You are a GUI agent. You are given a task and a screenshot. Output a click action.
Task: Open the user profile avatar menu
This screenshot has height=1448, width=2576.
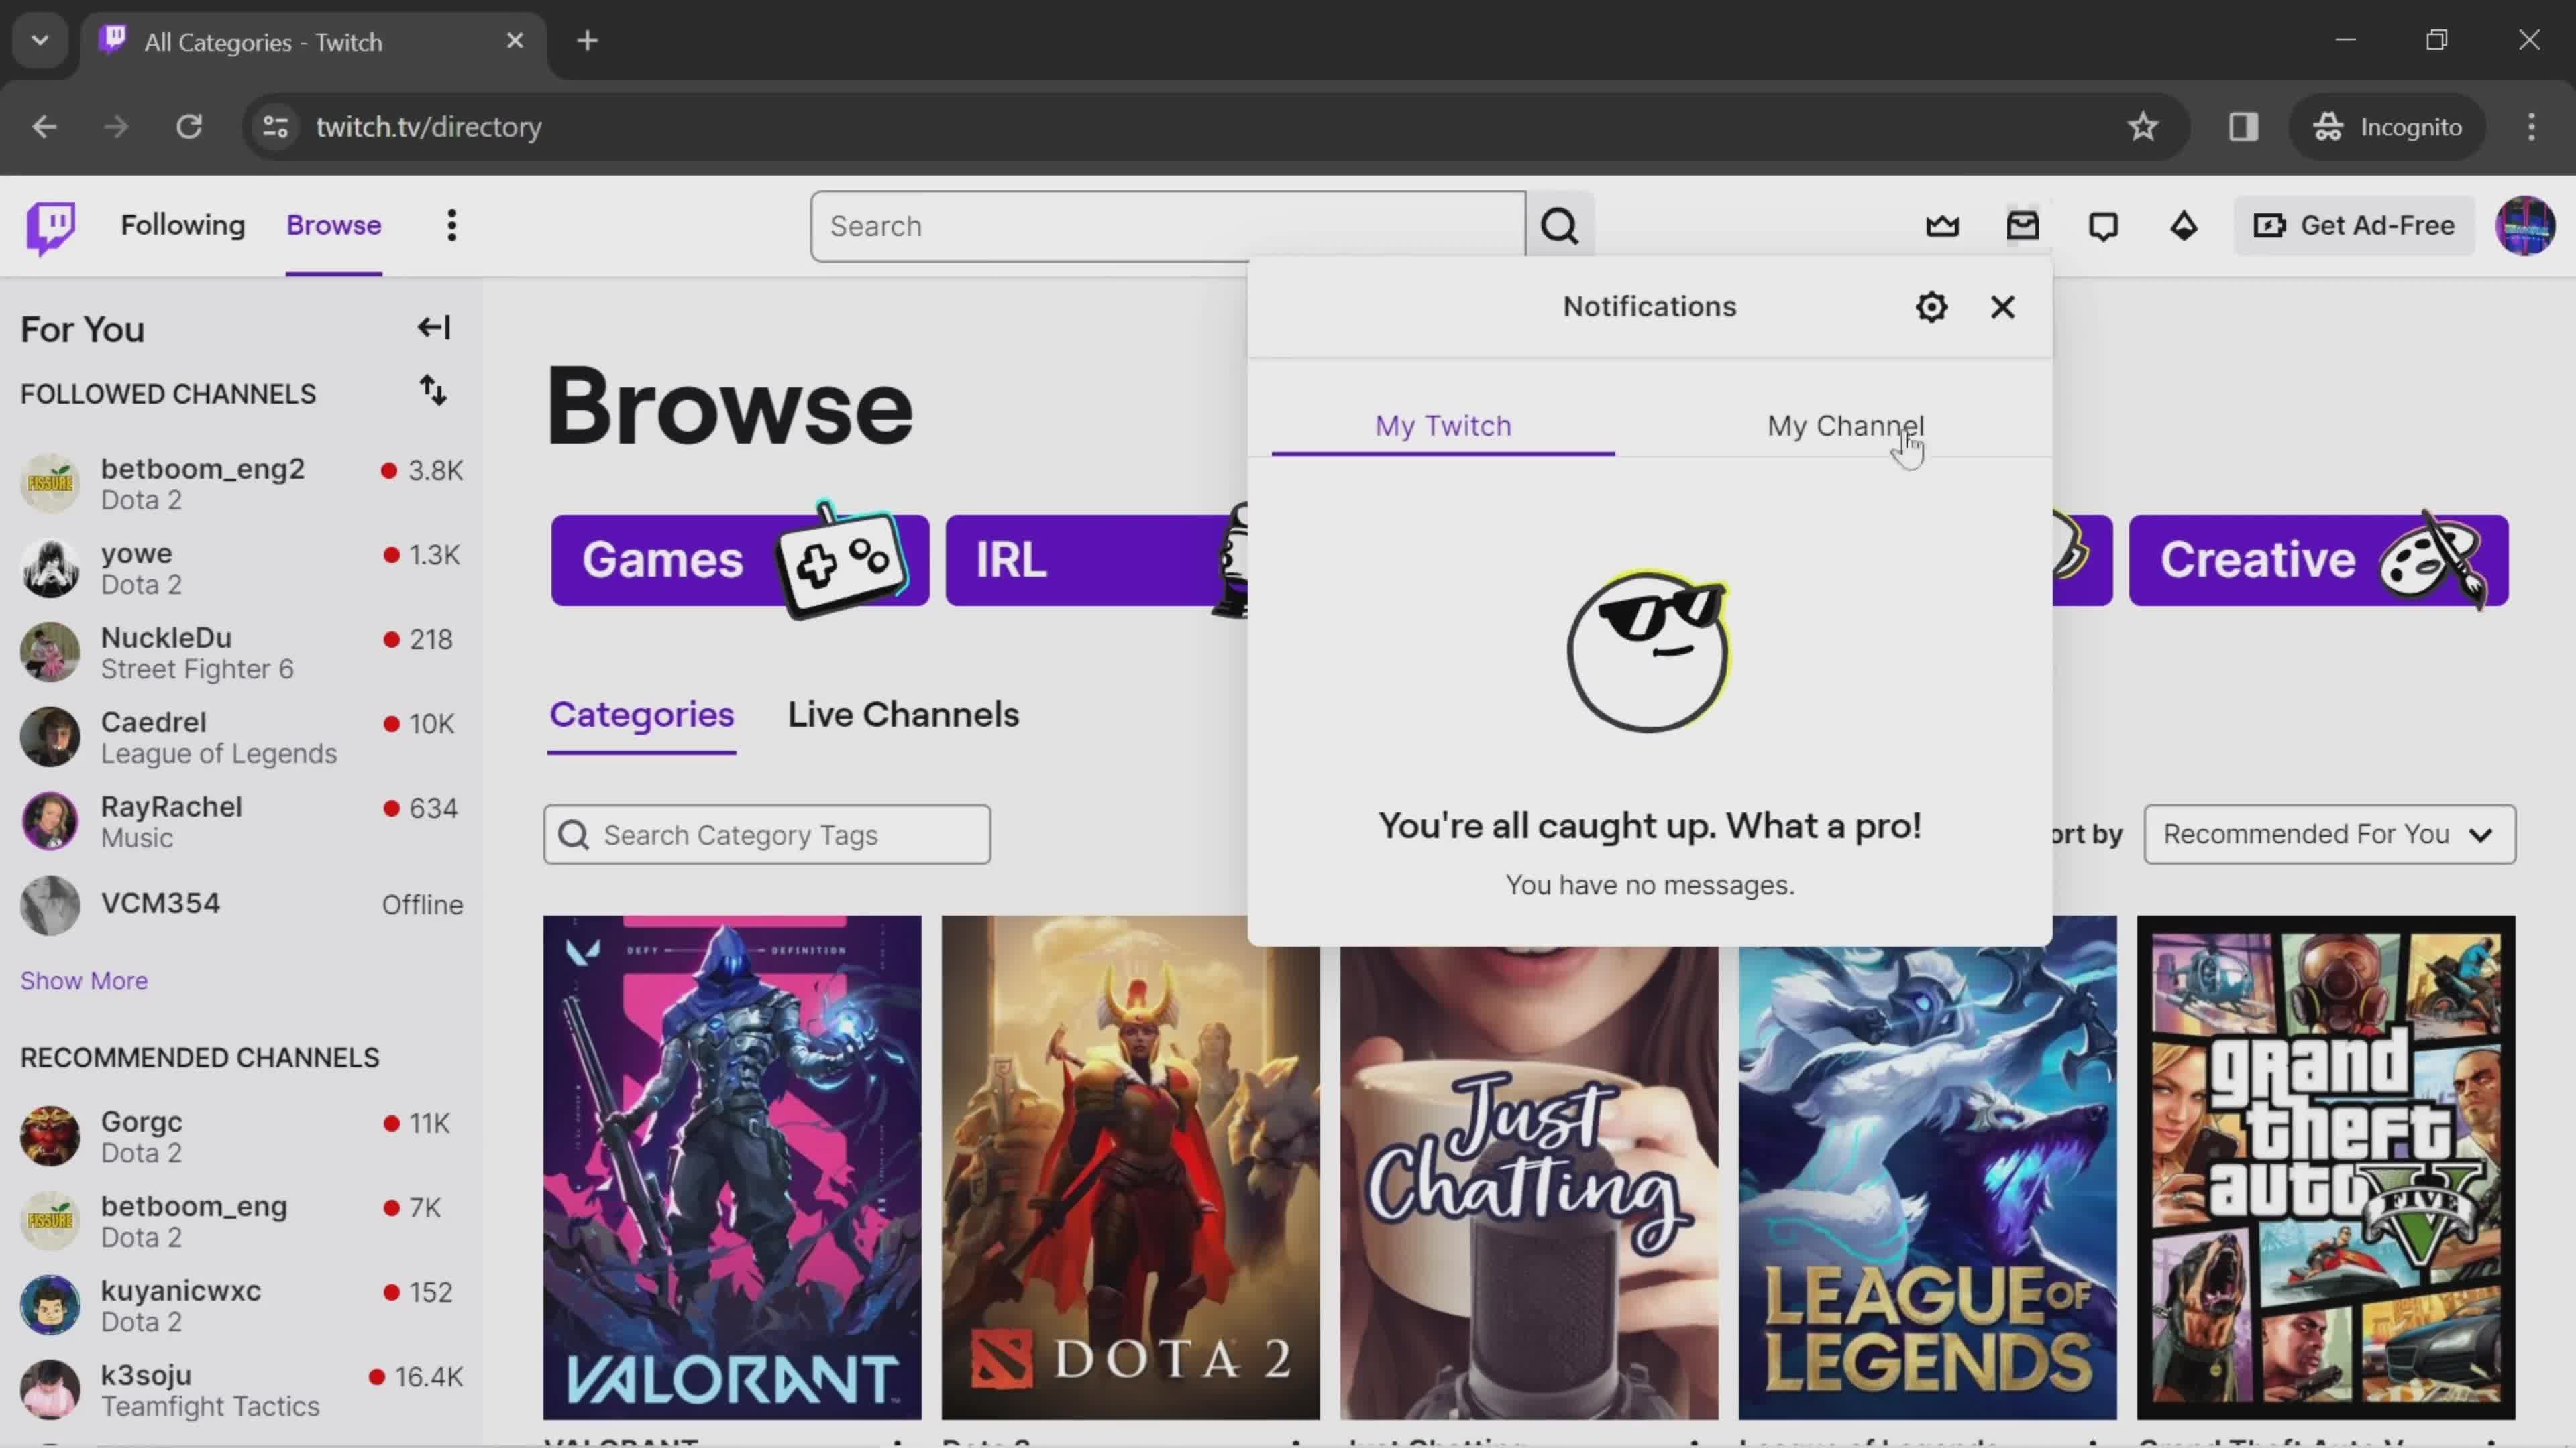click(x=2525, y=226)
